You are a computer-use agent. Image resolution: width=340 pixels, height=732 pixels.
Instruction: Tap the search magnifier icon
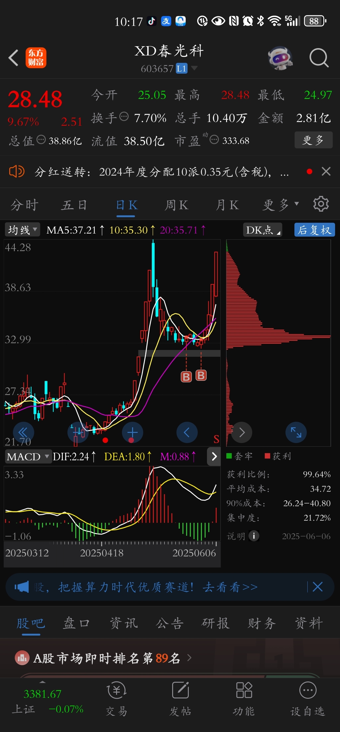(319, 58)
